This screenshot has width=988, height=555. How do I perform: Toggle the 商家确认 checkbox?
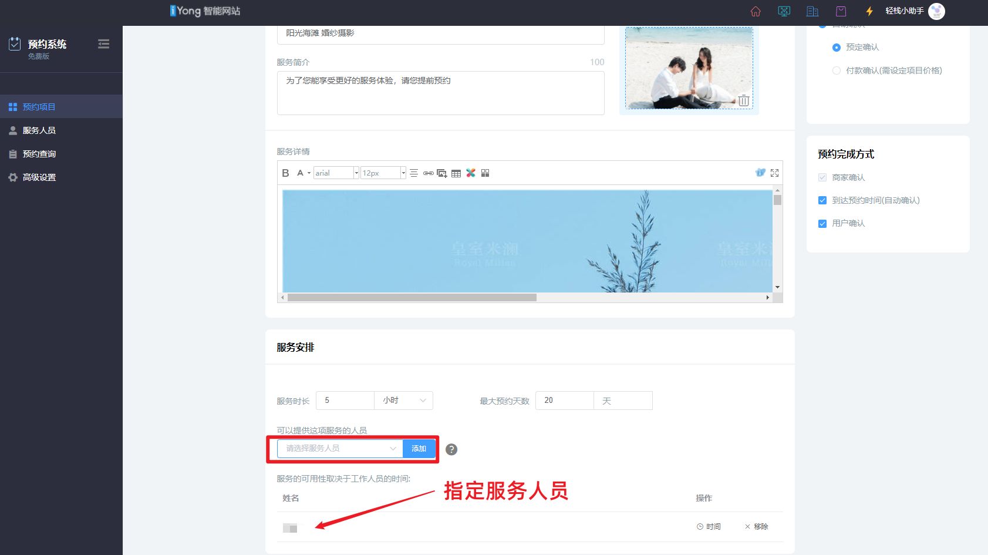coord(822,177)
